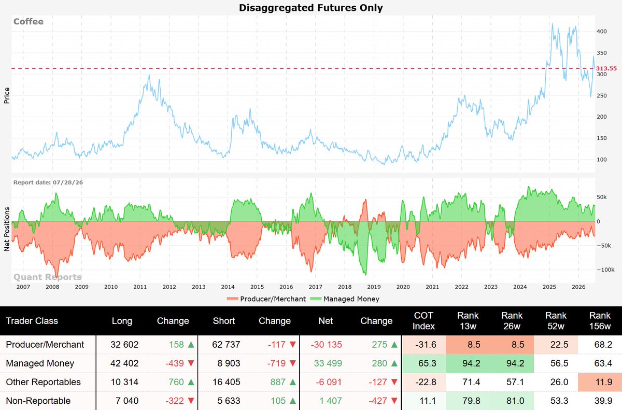
Task: Click the 'Short' column header
Action: pyautogui.click(x=224, y=321)
